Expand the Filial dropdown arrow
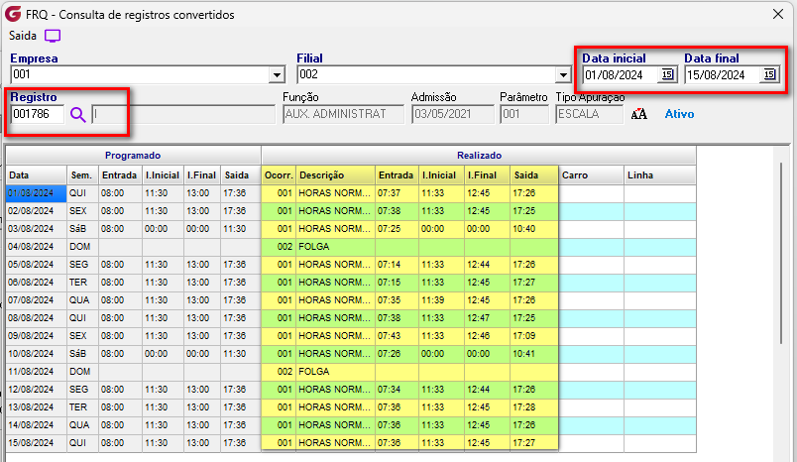797x462 pixels. [x=563, y=75]
